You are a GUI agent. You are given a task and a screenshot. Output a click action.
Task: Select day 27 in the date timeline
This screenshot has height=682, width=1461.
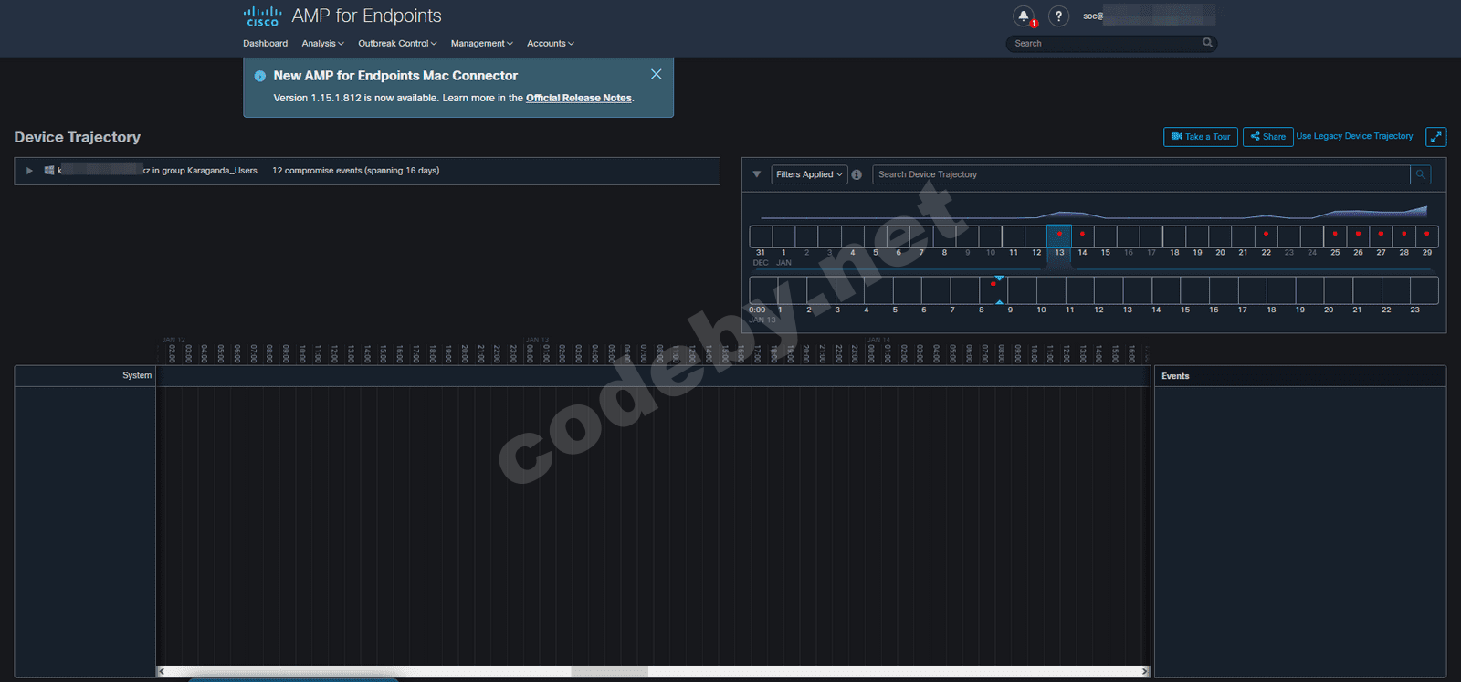(x=1381, y=236)
